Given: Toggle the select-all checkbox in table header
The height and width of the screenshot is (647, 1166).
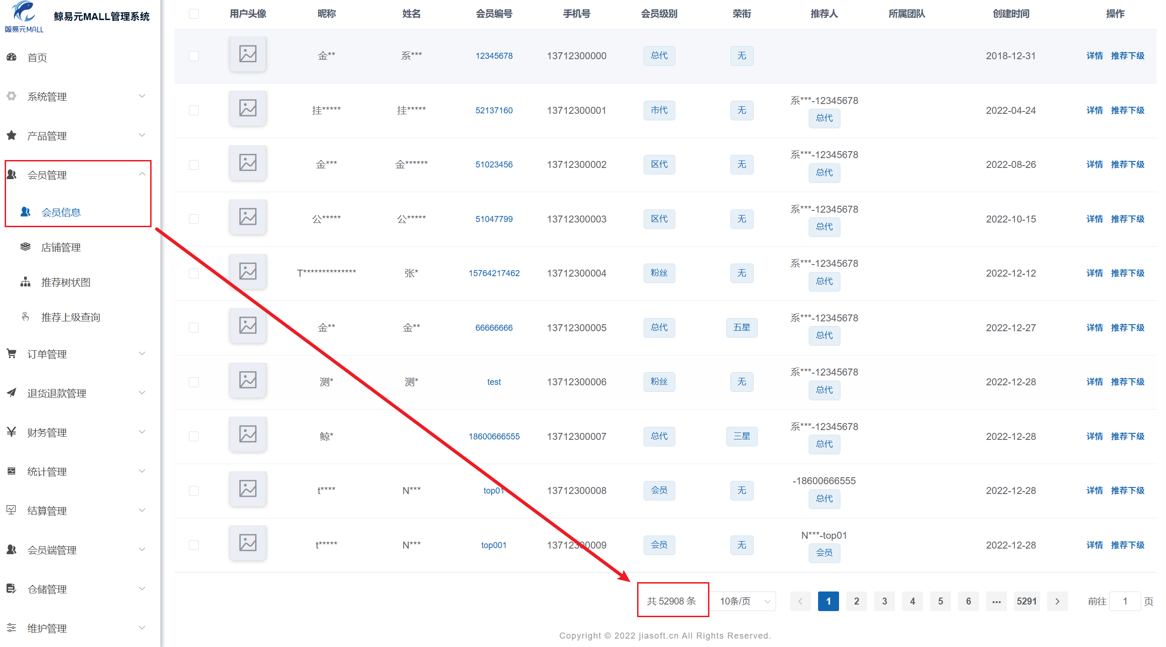Looking at the screenshot, I should (194, 14).
